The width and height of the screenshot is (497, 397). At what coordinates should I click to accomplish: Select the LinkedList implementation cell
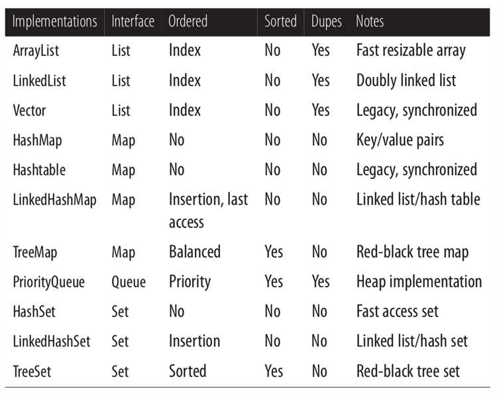pyautogui.click(x=39, y=81)
